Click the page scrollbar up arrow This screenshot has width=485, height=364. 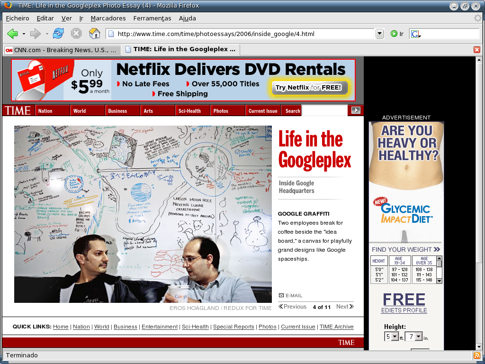[x=479, y=60]
